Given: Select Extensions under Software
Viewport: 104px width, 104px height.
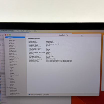Looking at the screenshot, I should click(x=13, y=95).
